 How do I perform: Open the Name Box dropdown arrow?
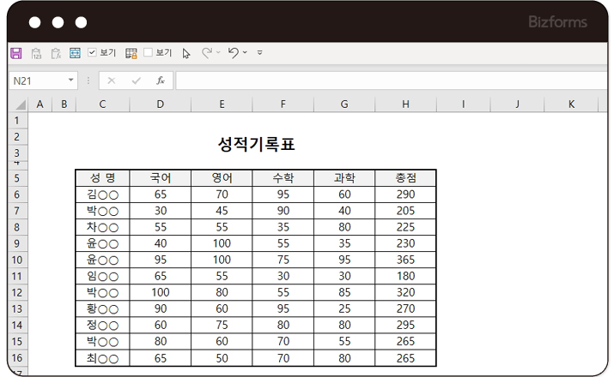71,80
